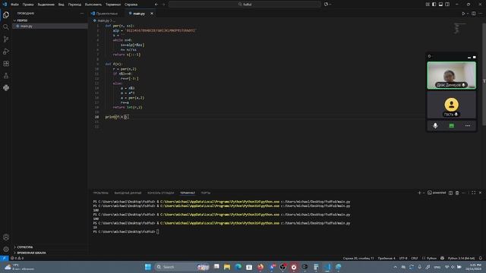This screenshot has width=486, height=273.
Task: Open the Вид menu
Action: (x=61, y=5)
